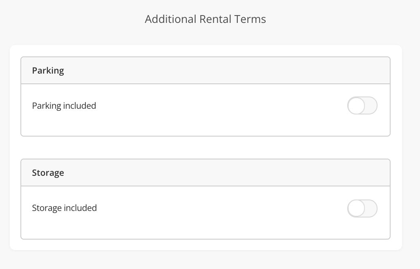Click the white rental terms card
The height and width of the screenshot is (269, 420).
pos(205,147)
